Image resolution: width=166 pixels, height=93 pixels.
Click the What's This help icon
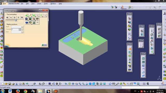pyautogui.click(x=34, y=84)
